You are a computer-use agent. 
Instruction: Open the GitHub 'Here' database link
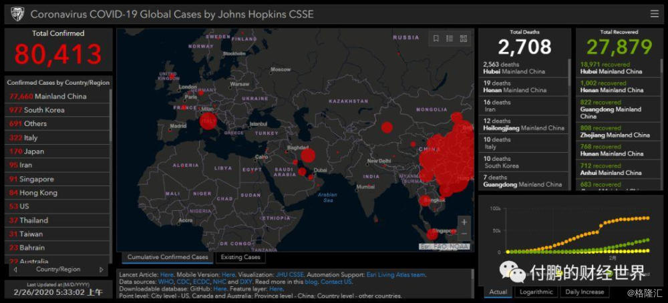220,288
